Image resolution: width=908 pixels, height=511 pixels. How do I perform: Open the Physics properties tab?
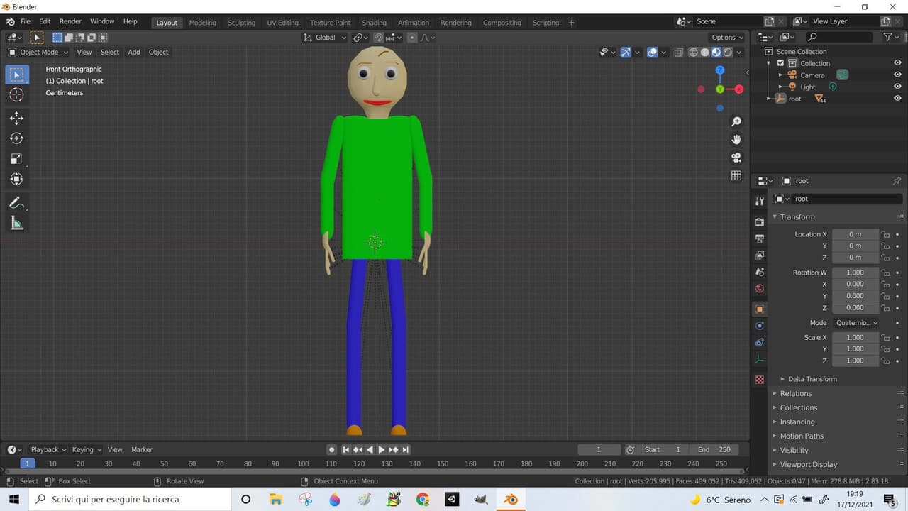pos(760,326)
